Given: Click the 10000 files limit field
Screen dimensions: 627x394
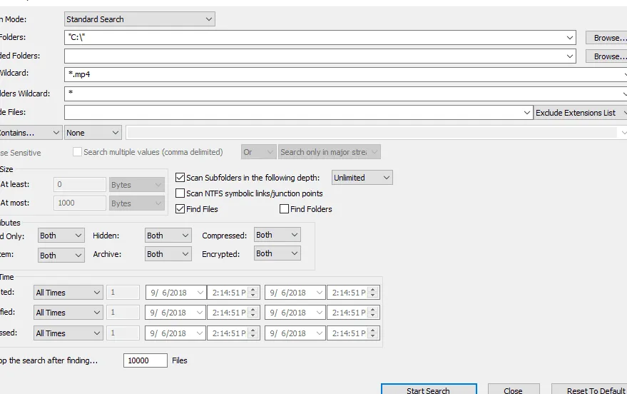Looking at the screenshot, I should point(145,360).
